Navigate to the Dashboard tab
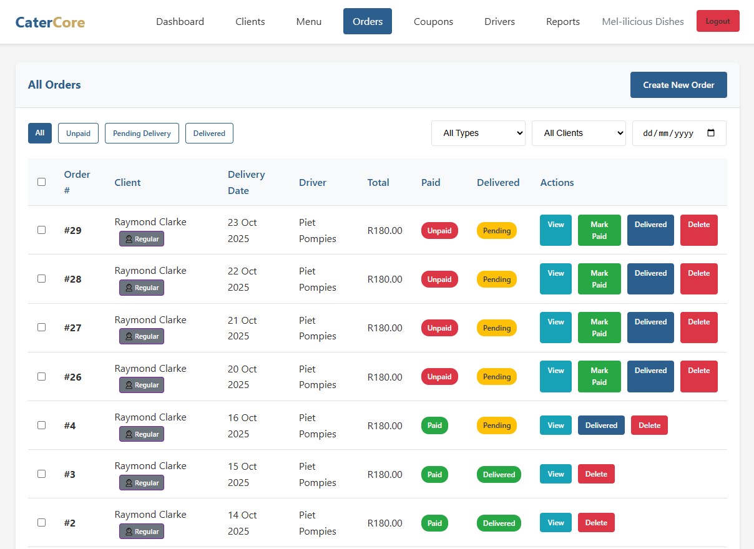 click(x=180, y=21)
